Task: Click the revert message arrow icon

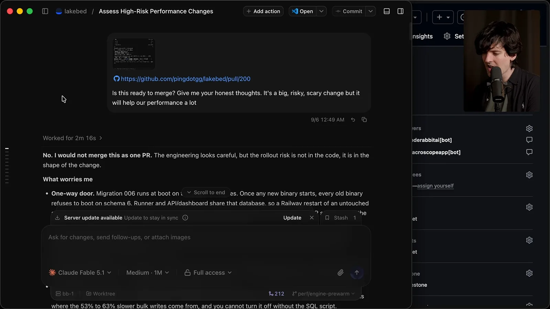Action: (x=353, y=120)
